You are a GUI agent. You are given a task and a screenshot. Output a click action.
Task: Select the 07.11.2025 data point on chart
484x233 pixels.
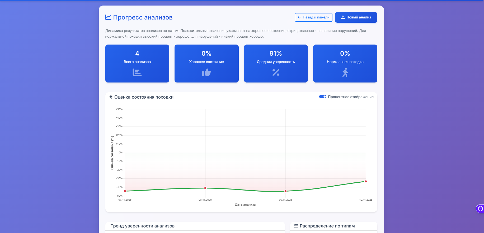pos(125,191)
